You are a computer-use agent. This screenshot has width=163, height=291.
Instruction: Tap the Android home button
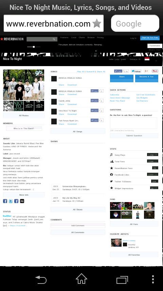81,279
